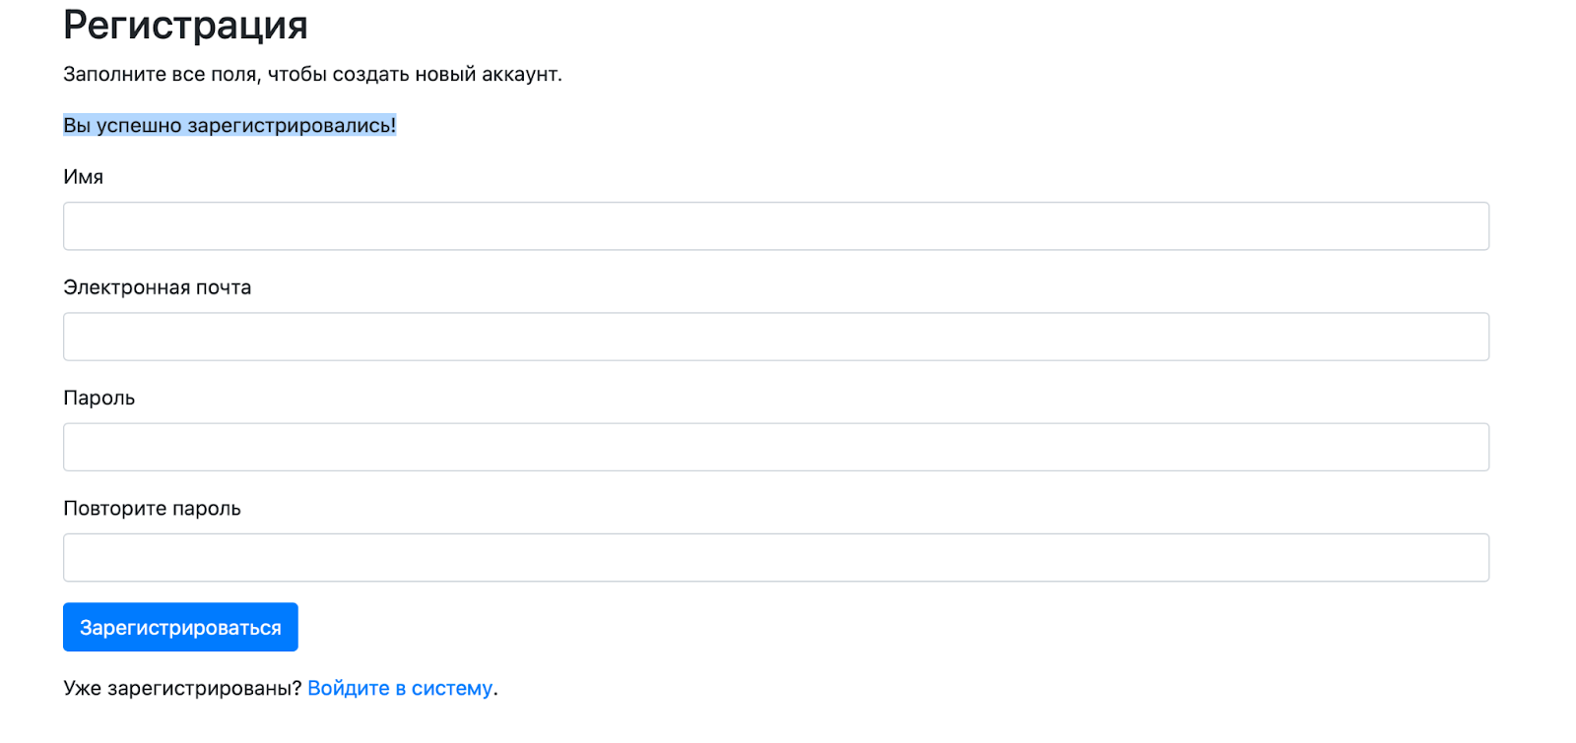Click the highlighted success message text

229,126
